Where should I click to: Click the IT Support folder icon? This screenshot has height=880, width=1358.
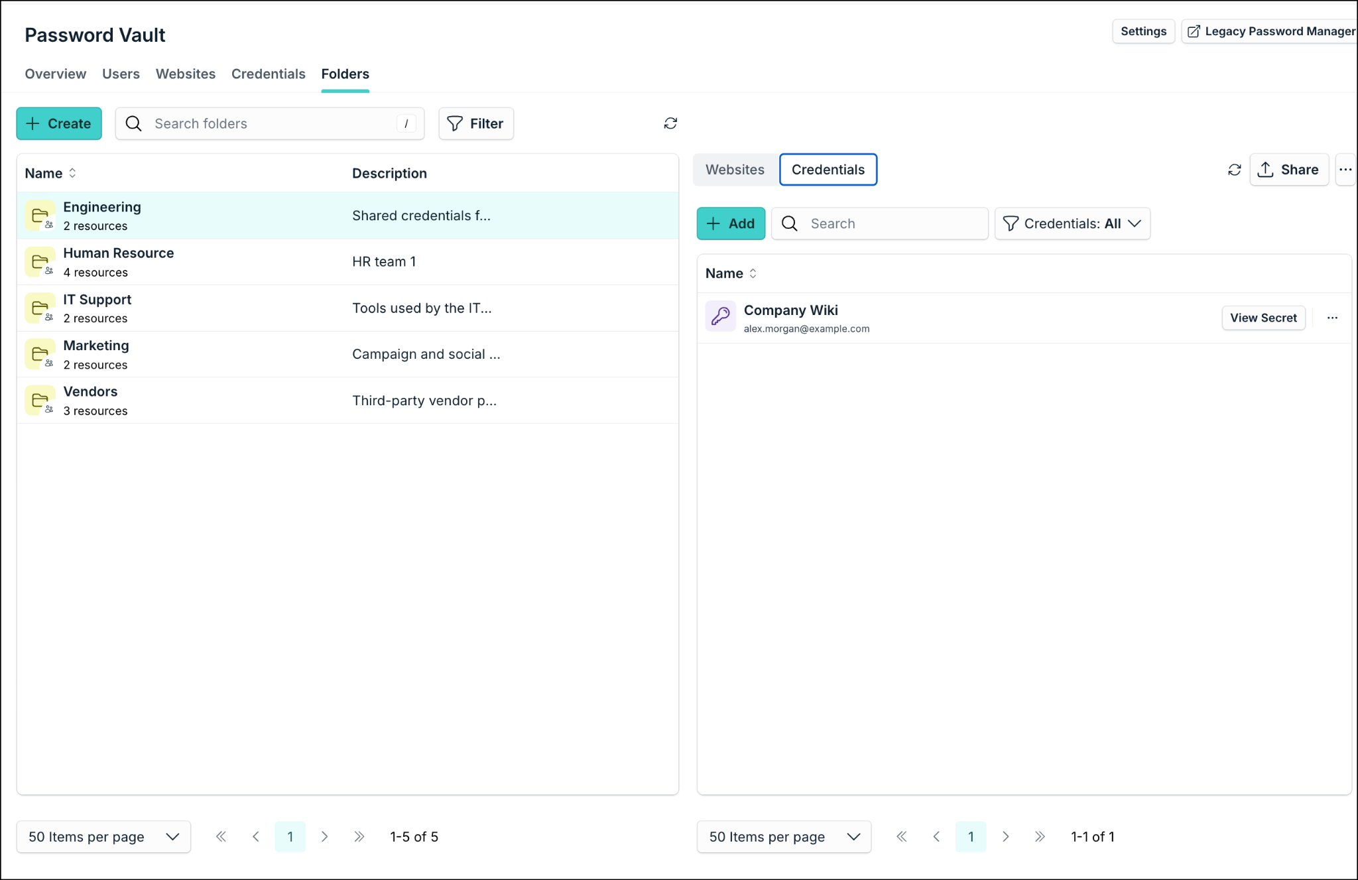[40, 308]
